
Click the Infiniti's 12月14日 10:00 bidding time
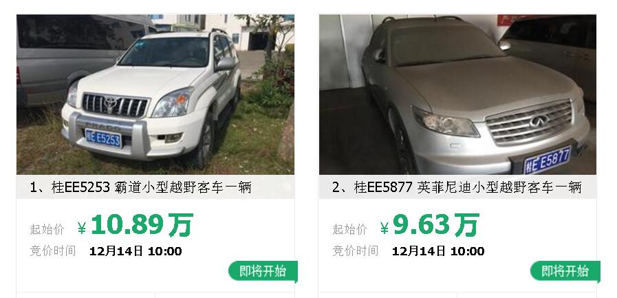pos(438,251)
